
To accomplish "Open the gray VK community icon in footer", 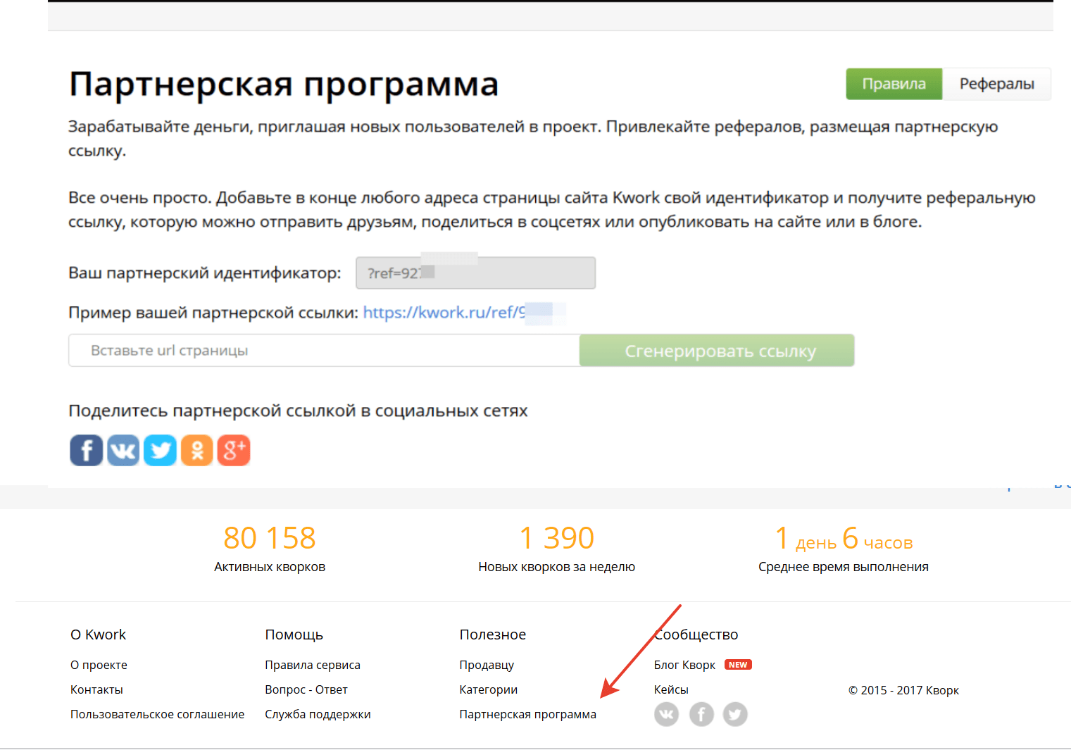I will pos(666,715).
